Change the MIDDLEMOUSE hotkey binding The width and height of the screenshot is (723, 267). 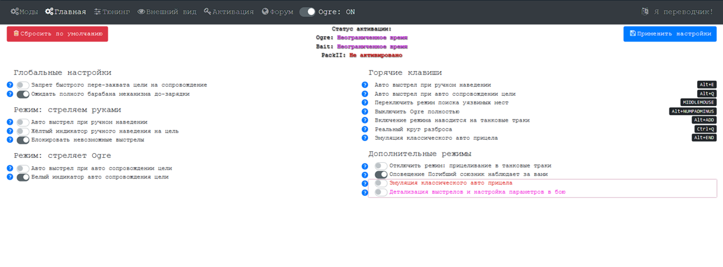[698, 102]
